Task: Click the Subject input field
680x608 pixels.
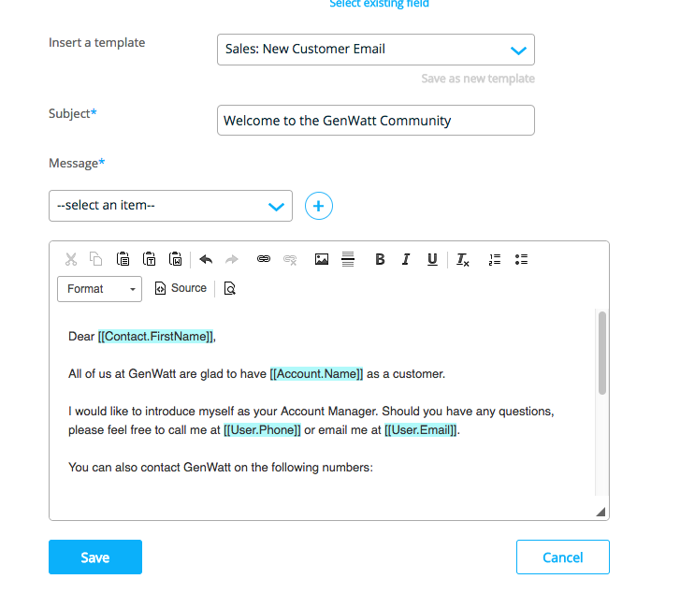Action: pos(376,121)
